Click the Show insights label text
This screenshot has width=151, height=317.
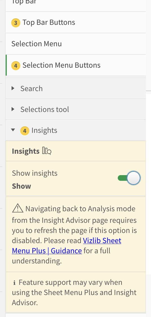click(35, 173)
